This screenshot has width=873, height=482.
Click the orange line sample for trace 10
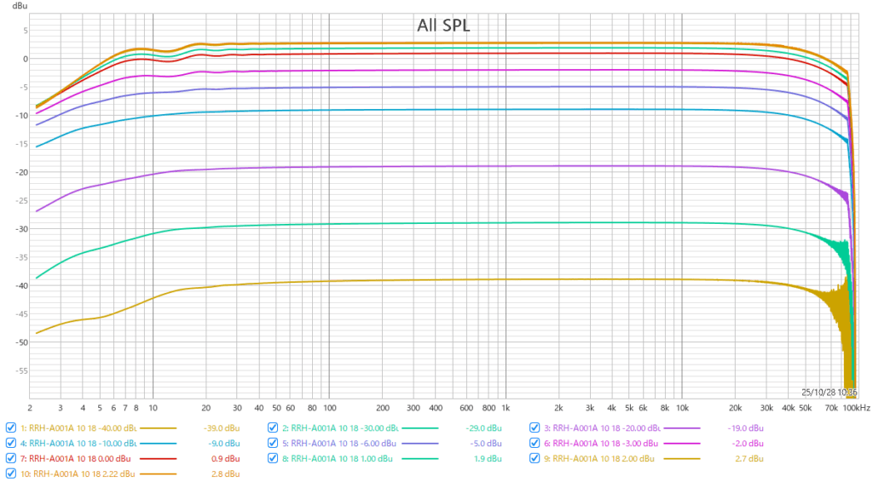pyautogui.click(x=157, y=473)
